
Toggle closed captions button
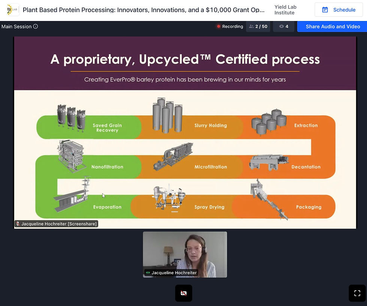point(184,293)
